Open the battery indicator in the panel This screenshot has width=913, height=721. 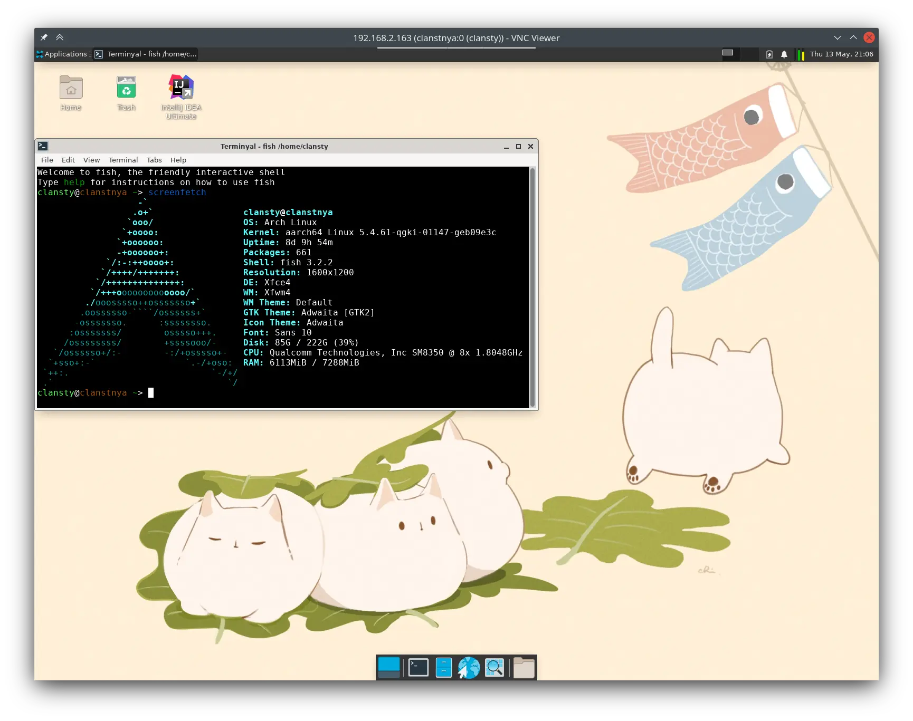tap(769, 54)
